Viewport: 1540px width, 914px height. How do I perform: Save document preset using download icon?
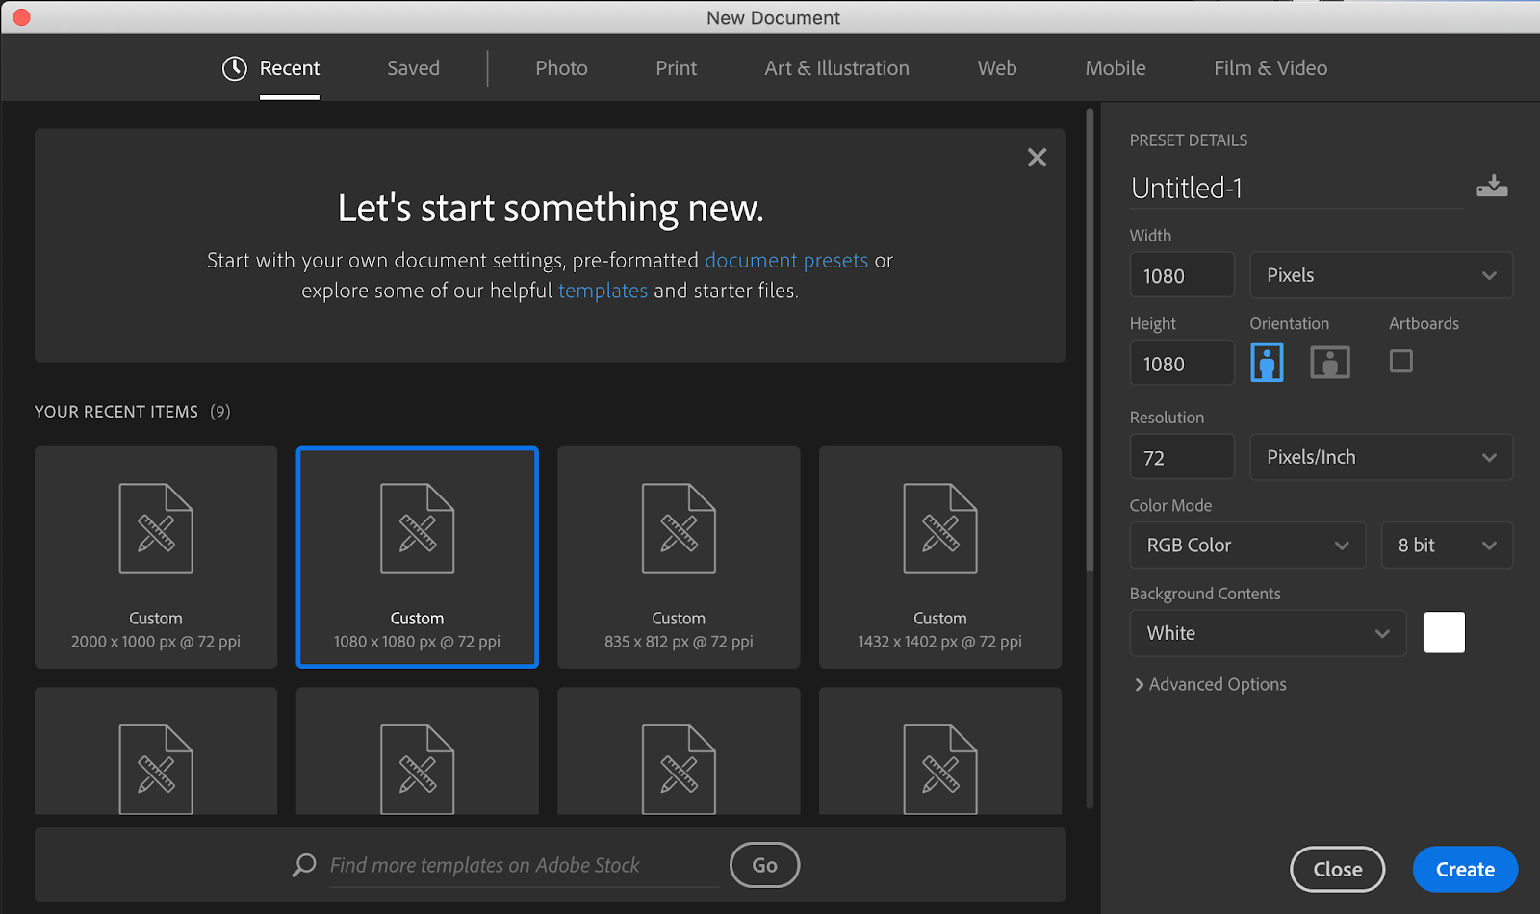(x=1492, y=187)
